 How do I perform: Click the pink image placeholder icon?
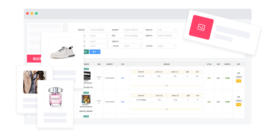pos(201,27)
